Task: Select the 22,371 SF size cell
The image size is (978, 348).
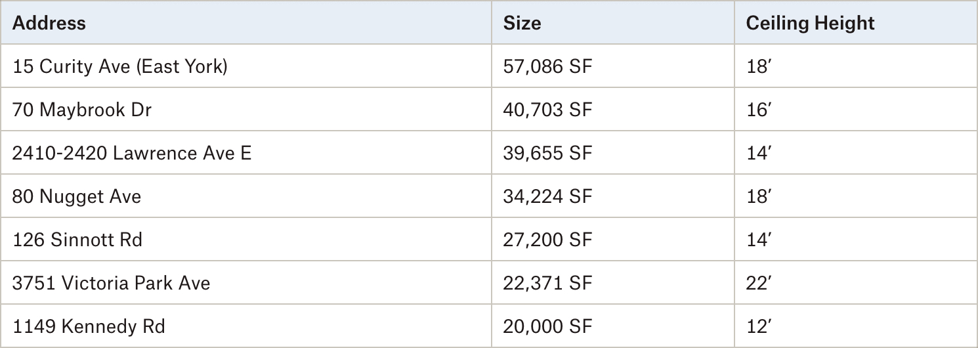Action: click(612, 283)
